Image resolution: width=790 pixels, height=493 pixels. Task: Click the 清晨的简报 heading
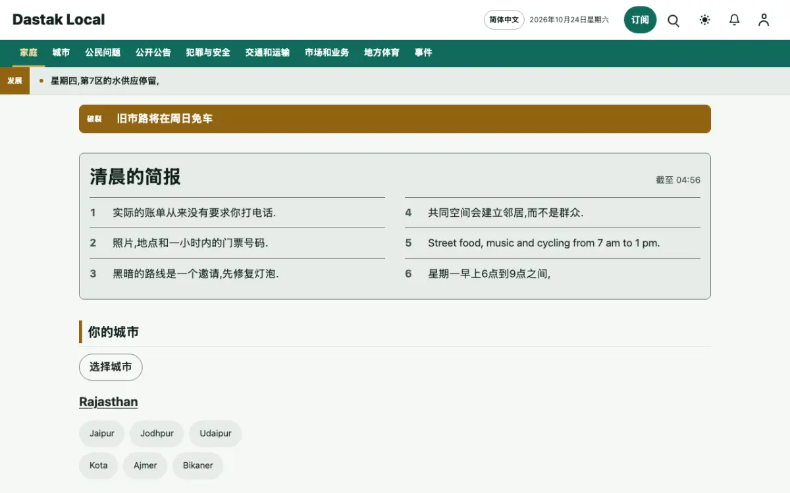pyautogui.click(x=135, y=177)
